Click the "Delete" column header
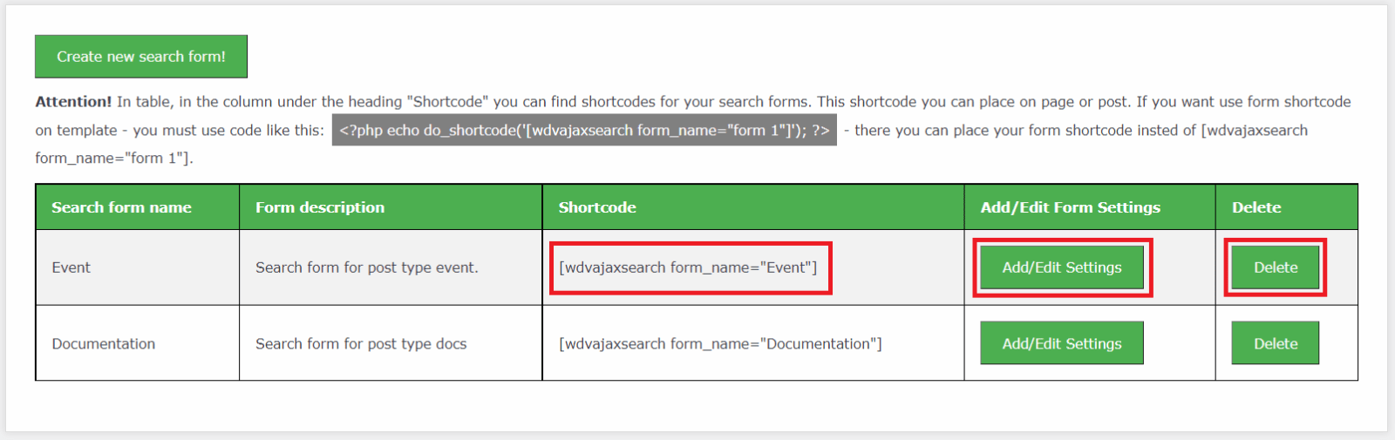The image size is (1395, 440). [1255, 207]
